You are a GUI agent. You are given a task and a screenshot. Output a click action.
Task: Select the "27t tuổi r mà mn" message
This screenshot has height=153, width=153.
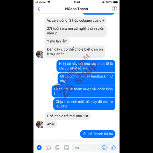(76, 31)
